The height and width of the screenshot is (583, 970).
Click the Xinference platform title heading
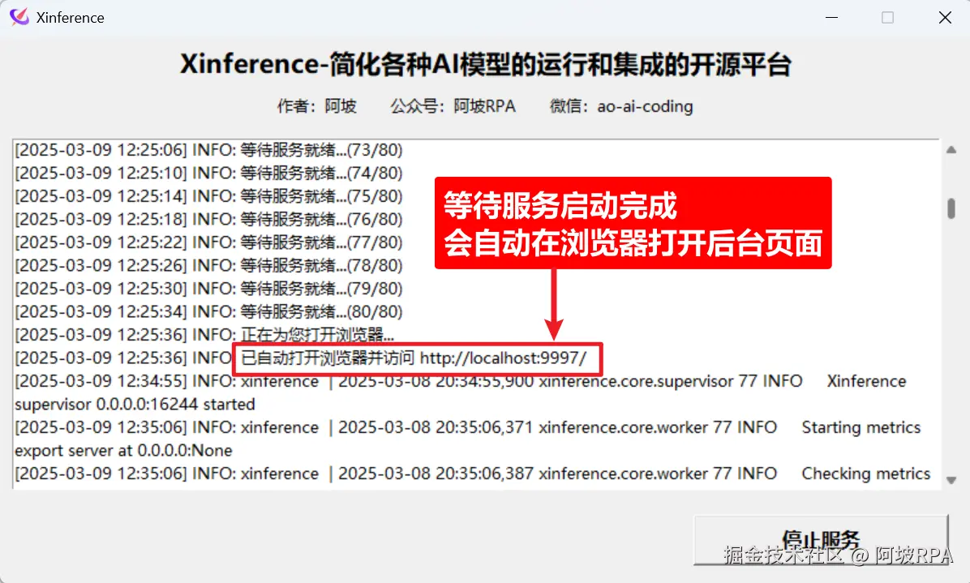[486, 64]
